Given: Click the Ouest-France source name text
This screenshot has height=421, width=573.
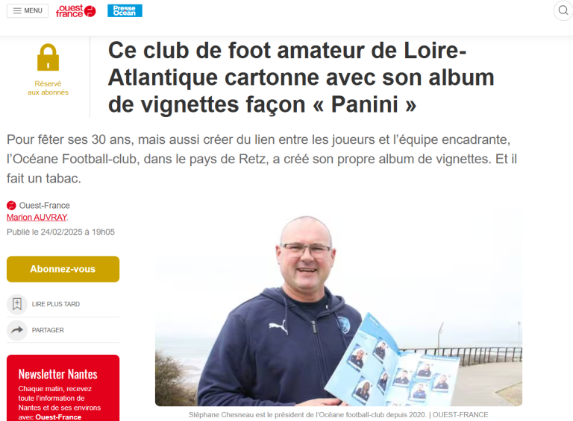Looking at the screenshot, I should [44, 206].
